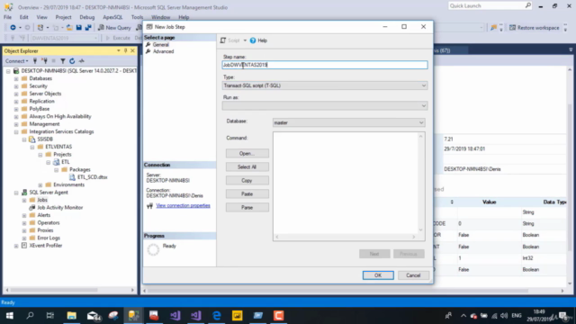Click the Restore workspace button
The image size is (576, 324).
[534, 28]
